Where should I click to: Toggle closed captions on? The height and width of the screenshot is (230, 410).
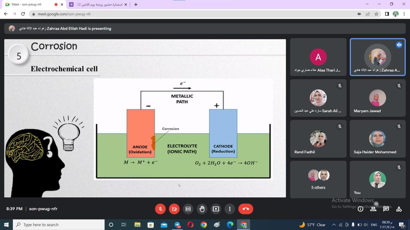(x=188, y=209)
